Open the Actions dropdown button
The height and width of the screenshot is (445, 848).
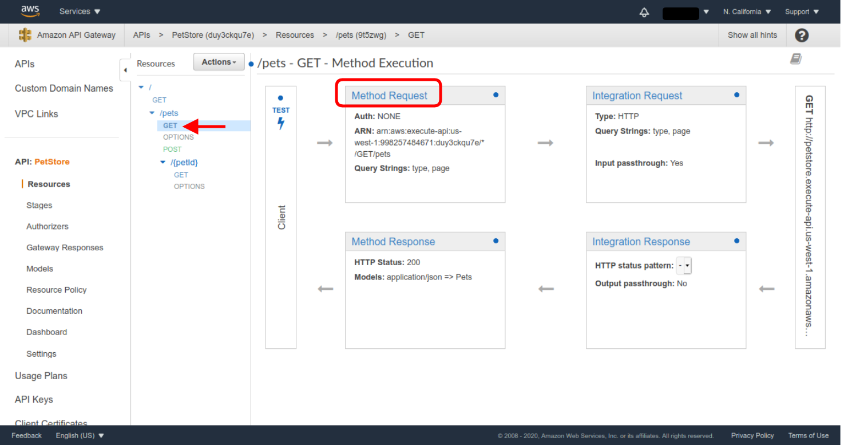point(219,62)
